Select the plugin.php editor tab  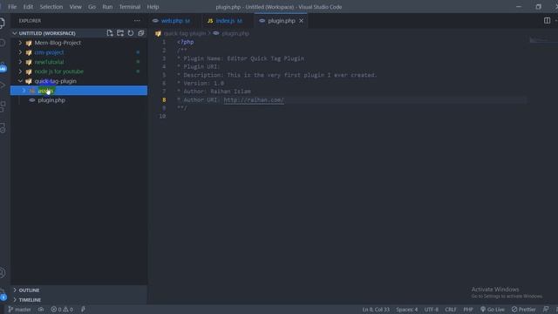click(x=281, y=21)
